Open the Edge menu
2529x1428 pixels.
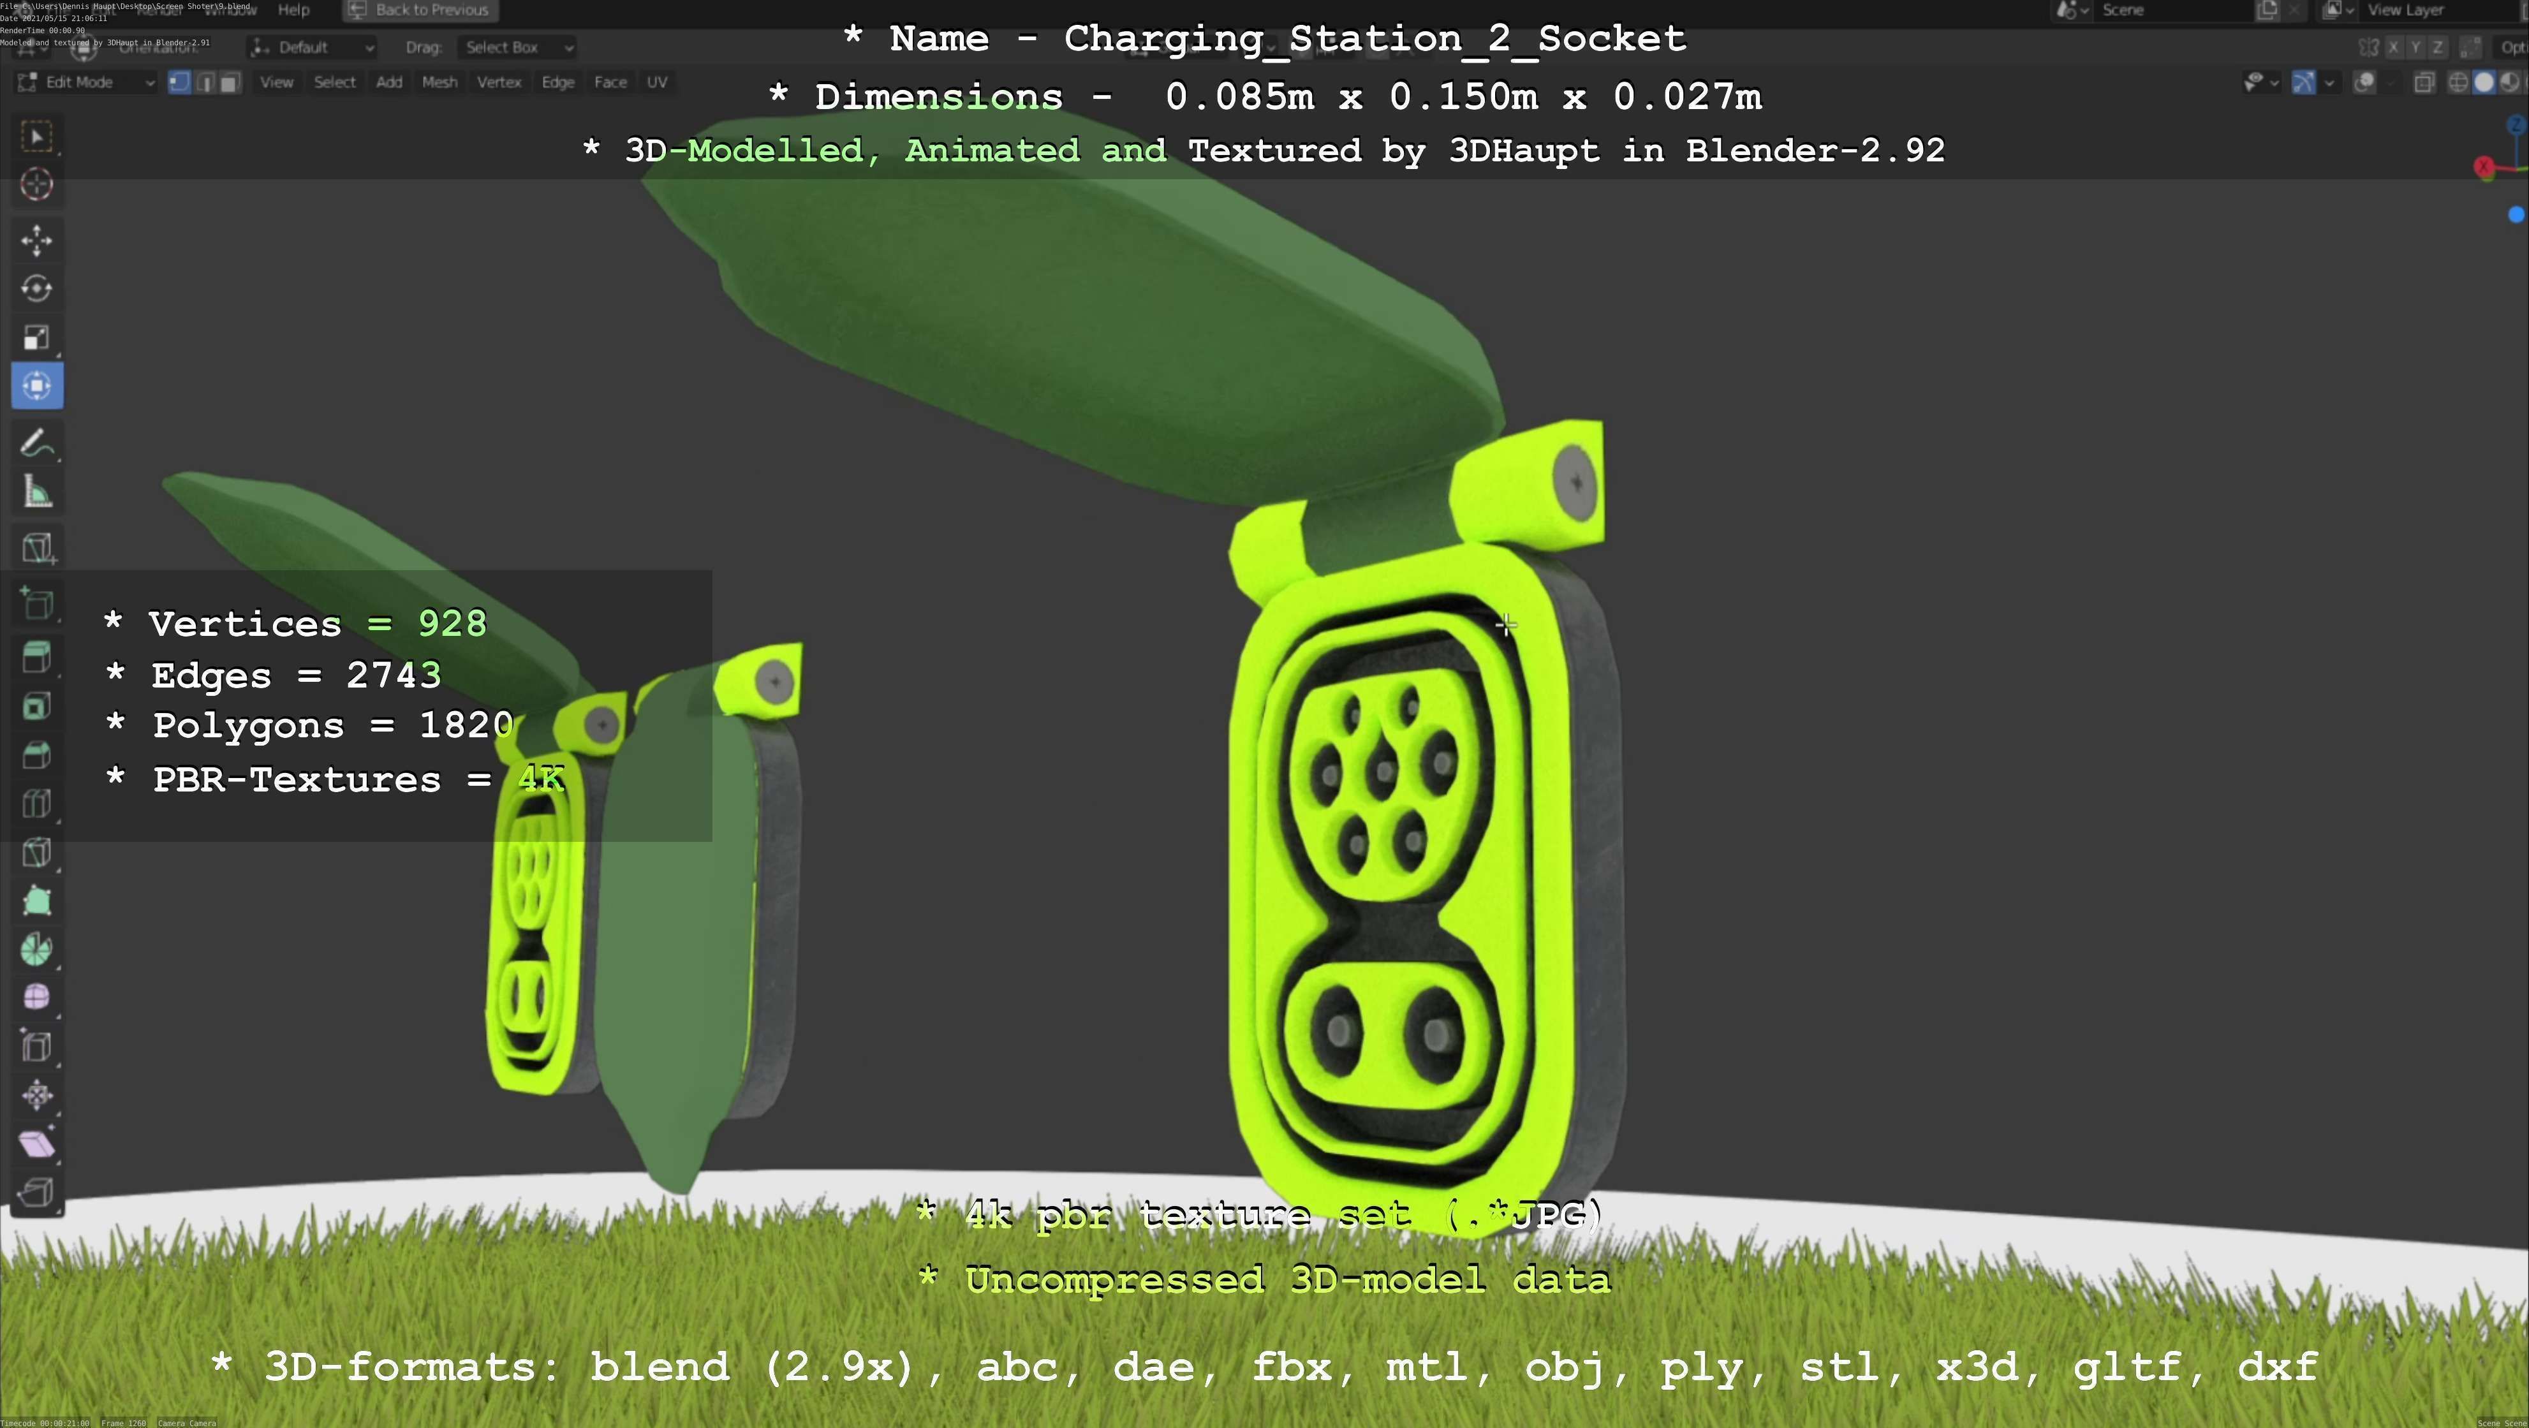click(x=557, y=82)
